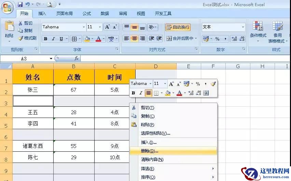
Task: Click the Office button logo
Action: 8,7
